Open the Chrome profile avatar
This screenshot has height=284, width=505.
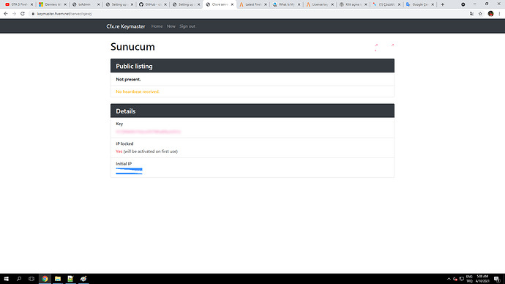click(x=490, y=14)
